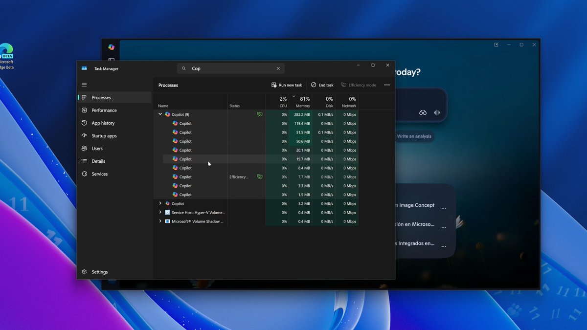Screen dimensions: 587x330
Task: Sort processes by CPU column
Action: tap(277, 102)
